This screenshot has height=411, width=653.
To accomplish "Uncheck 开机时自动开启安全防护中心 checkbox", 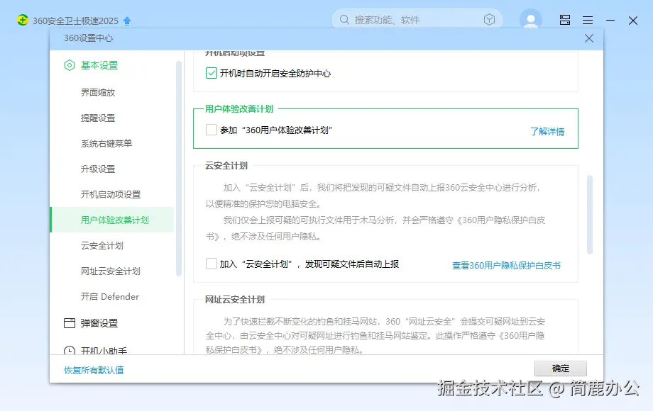I will pos(211,73).
